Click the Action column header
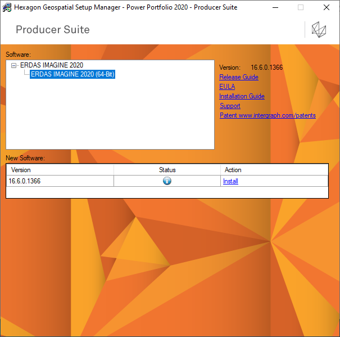Viewport: 340px width, 337px height. tap(274, 170)
